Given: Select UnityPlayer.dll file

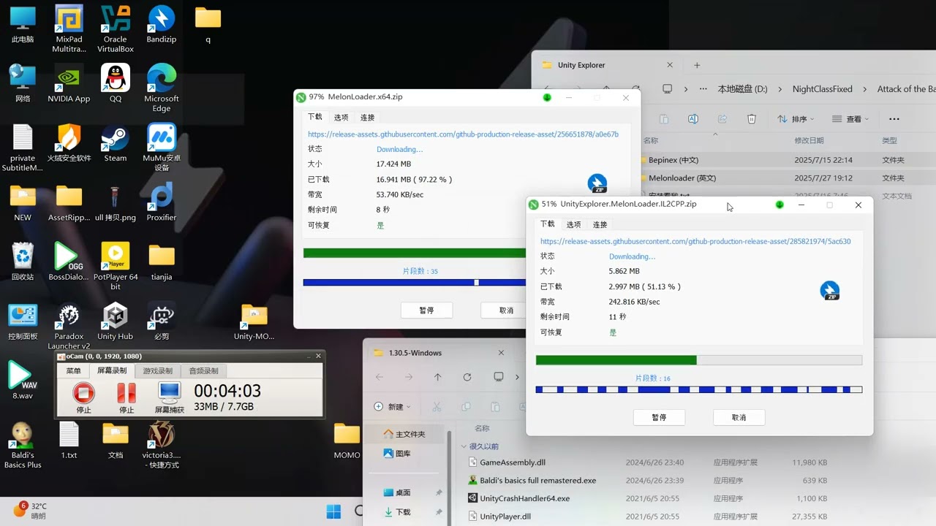Looking at the screenshot, I should tap(647, 517).
